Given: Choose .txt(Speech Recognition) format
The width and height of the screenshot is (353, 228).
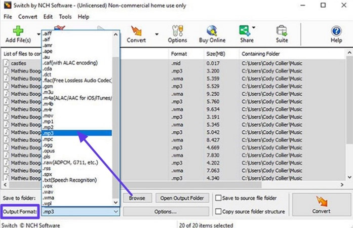Looking at the screenshot, I should tap(77, 180).
